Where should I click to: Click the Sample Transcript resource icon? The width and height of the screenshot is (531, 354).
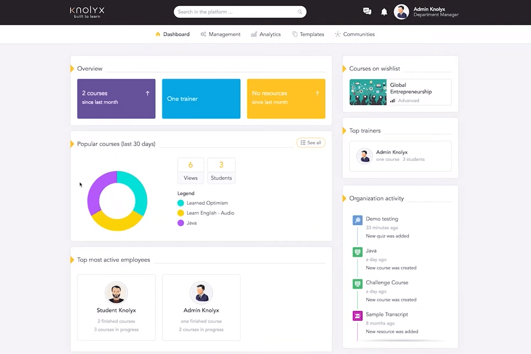pyautogui.click(x=358, y=316)
